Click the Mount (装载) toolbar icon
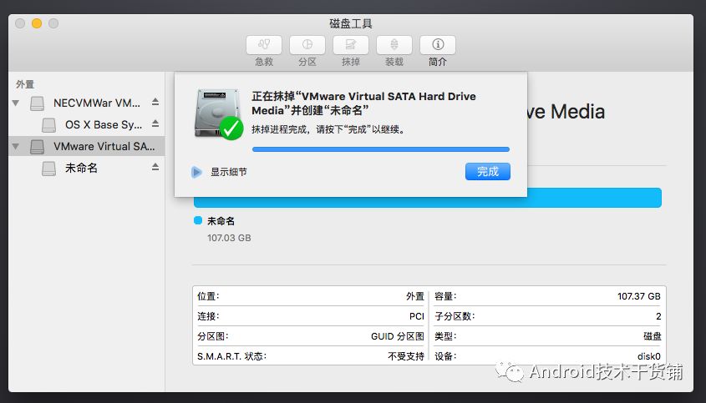Screen dimensions: 706x403 click(x=394, y=45)
